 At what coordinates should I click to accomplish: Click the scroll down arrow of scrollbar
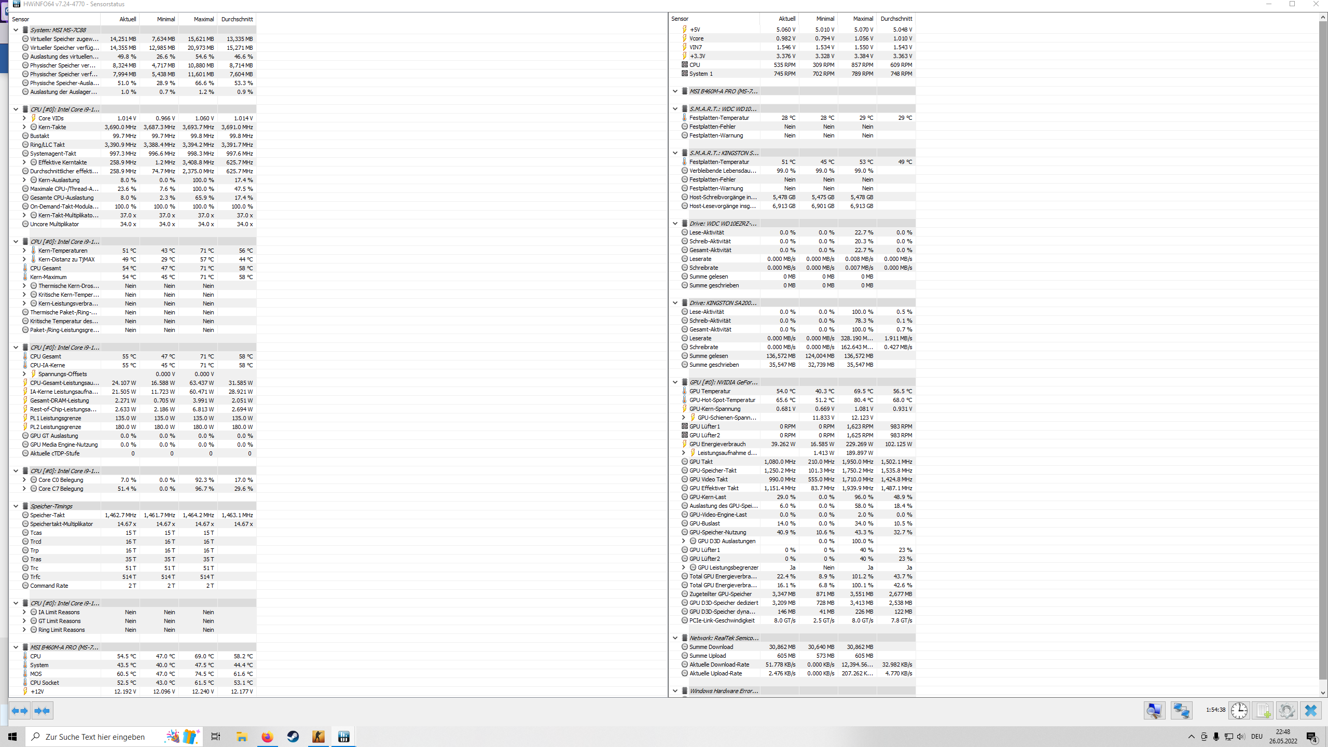[1322, 693]
